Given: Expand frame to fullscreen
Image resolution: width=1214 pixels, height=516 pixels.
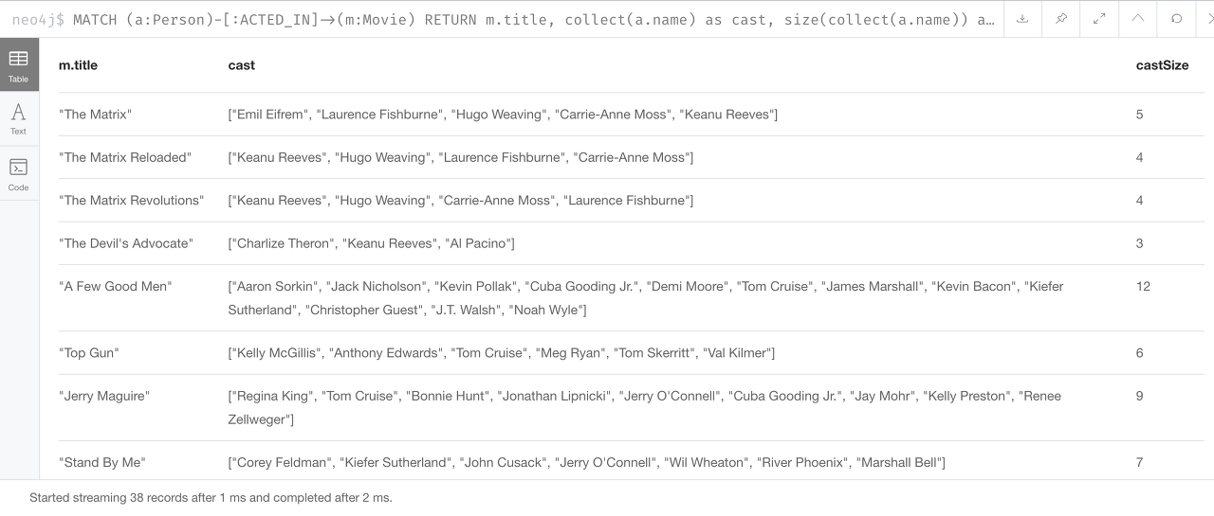Looking at the screenshot, I should coord(1099,19).
